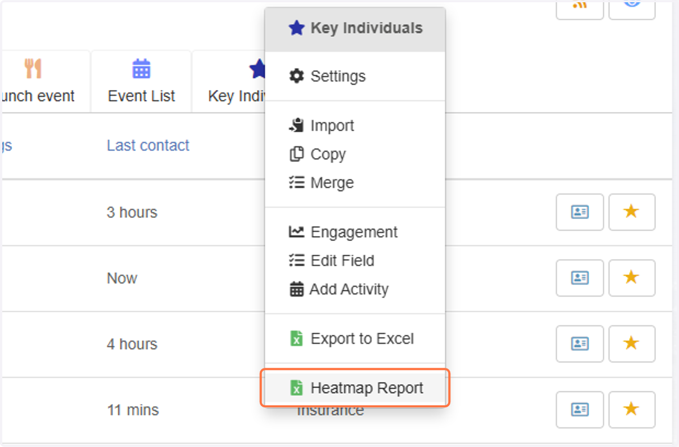Open contact card in 3 hours row

(x=580, y=212)
